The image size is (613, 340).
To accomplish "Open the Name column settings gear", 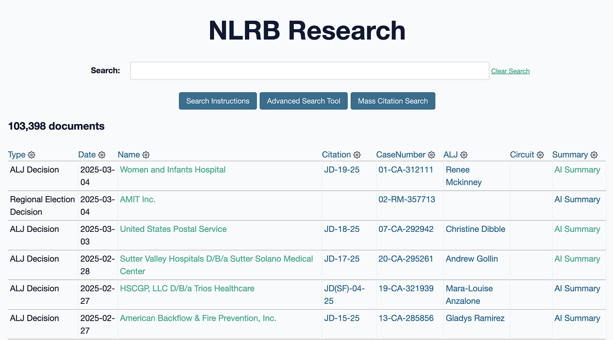I will pyautogui.click(x=146, y=155).
